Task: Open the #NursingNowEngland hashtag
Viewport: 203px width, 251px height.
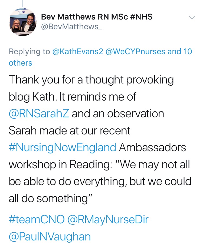Action: [x=63, y=148]
